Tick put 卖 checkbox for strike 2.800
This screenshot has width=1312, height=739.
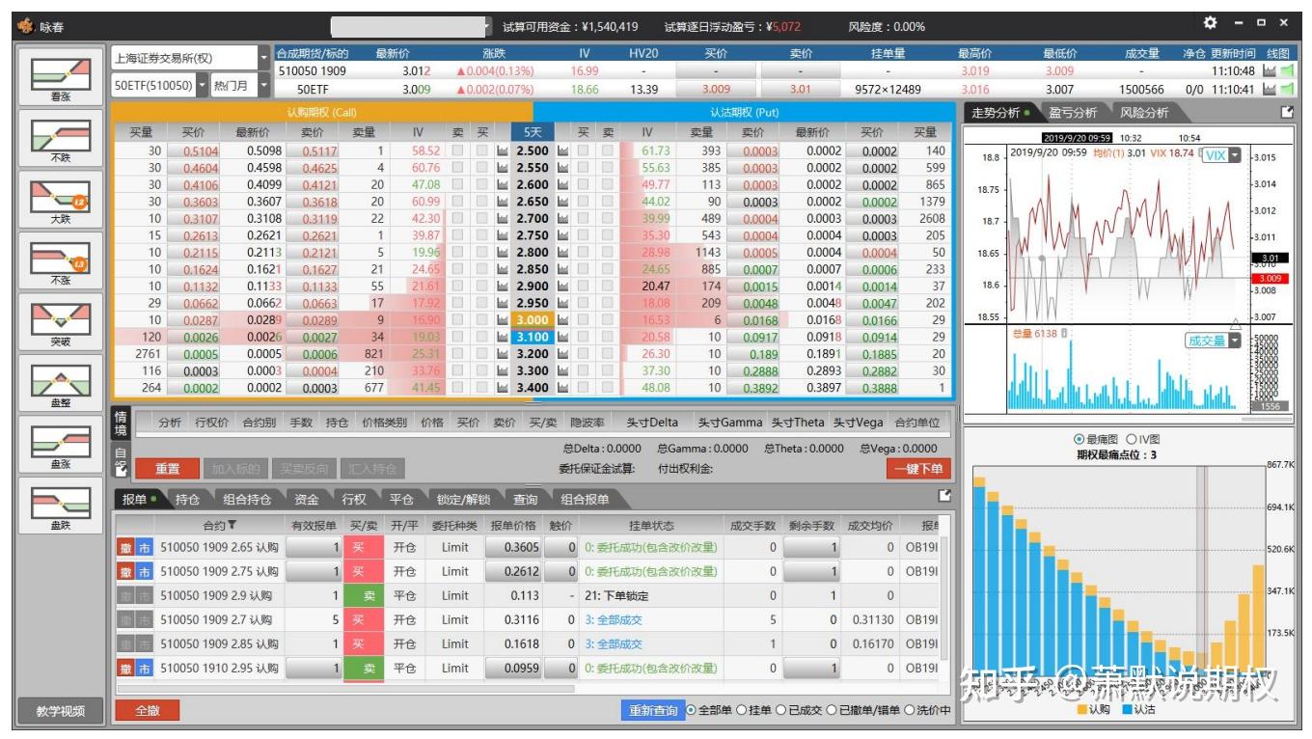click(607, 253)
